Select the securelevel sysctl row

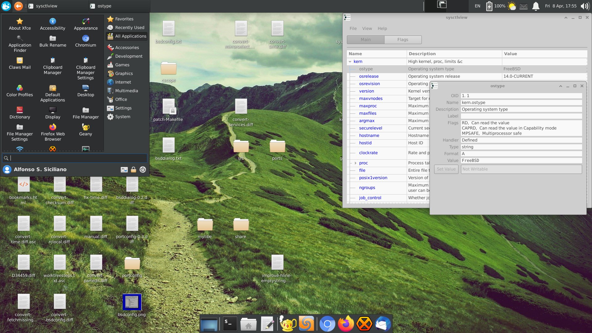(x=388, y=128)
